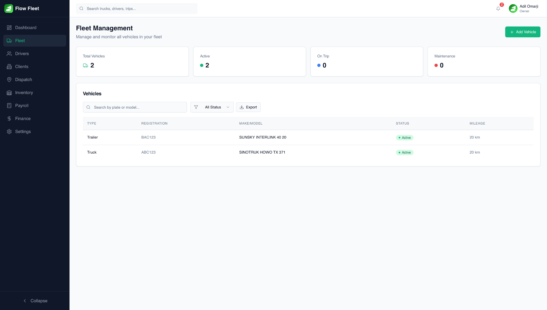The image size is (547, 310).
Task: Click registration BAC123
Action: [x=148, y=137]
